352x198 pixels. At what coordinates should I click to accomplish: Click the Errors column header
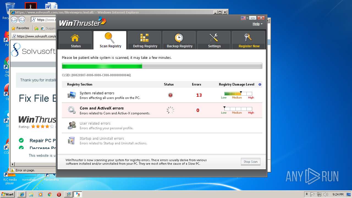tap(197, 84)
